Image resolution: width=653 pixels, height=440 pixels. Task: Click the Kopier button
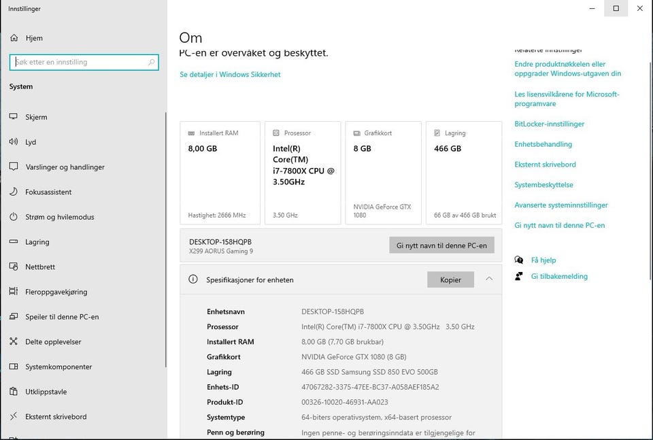tap(450, 280)
